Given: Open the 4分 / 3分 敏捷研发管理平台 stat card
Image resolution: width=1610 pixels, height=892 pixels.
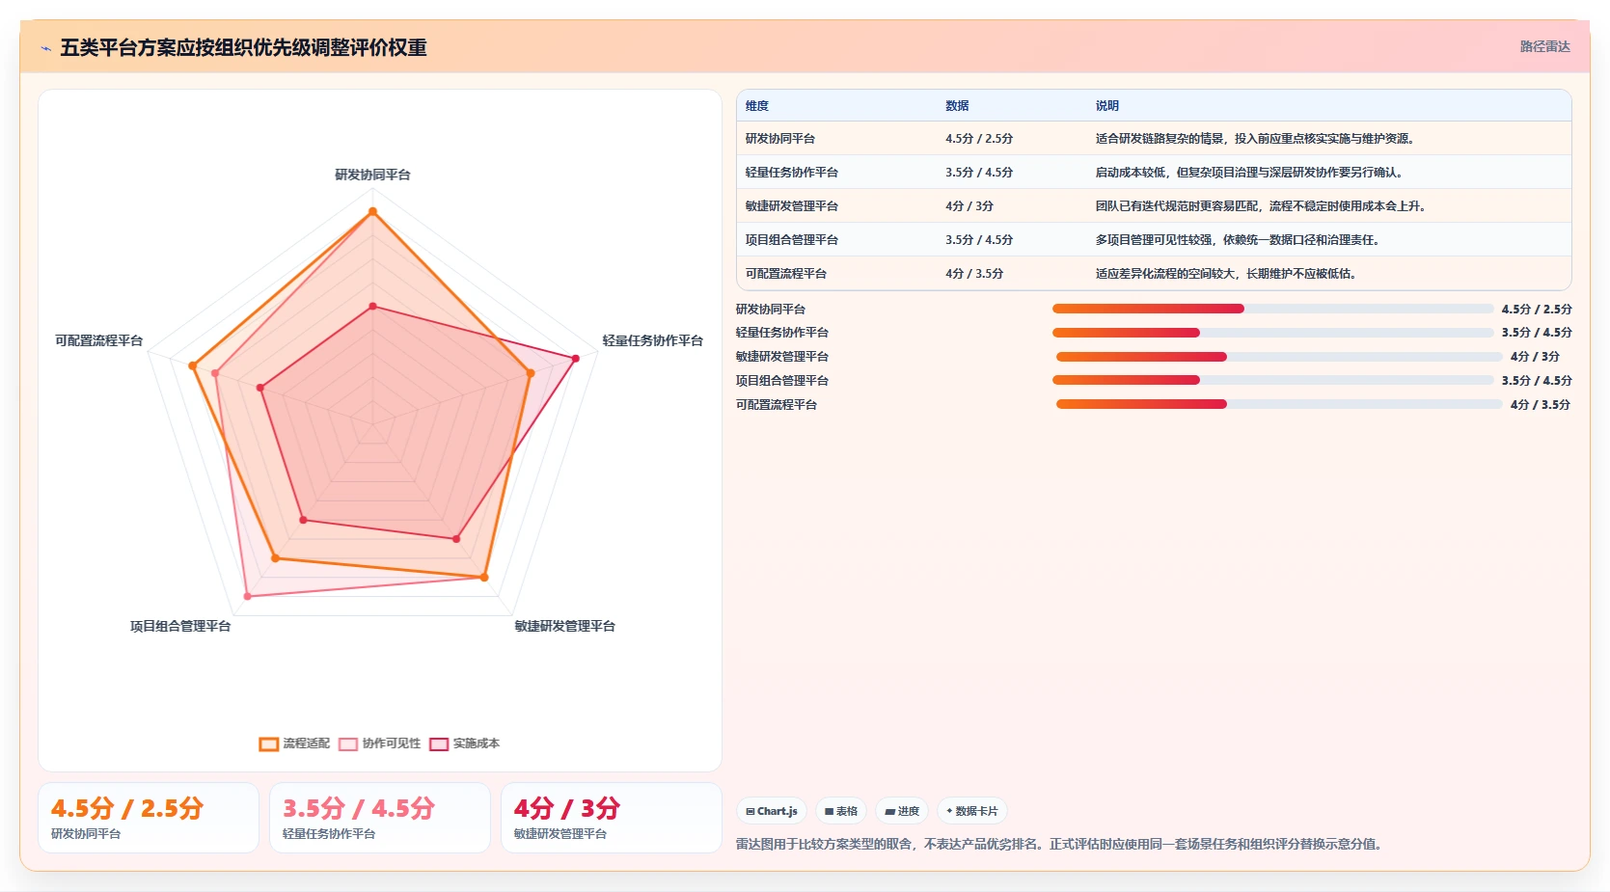Looking at the screenshot, I should 612,818.
